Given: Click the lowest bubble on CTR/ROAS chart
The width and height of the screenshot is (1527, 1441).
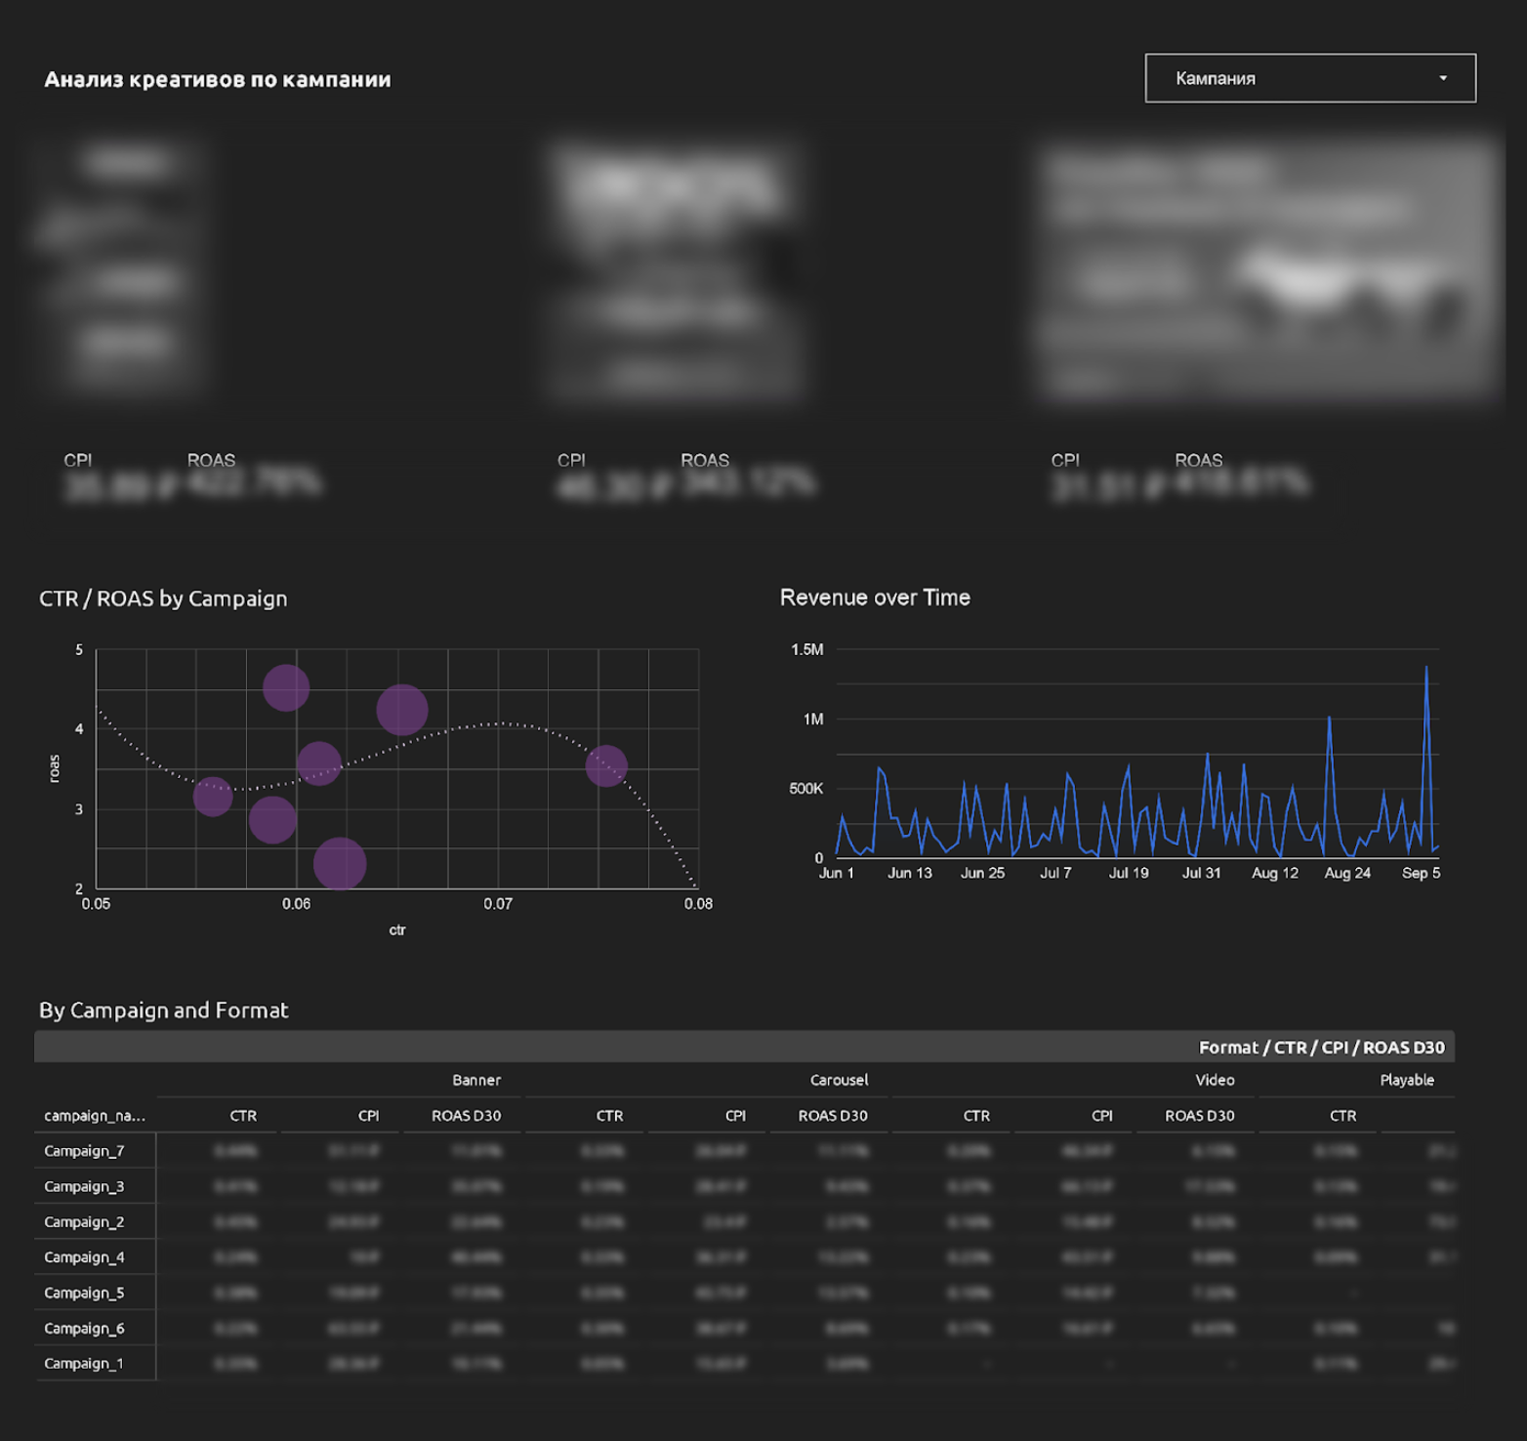Looking at the screenshot, I should click(340, 863).
